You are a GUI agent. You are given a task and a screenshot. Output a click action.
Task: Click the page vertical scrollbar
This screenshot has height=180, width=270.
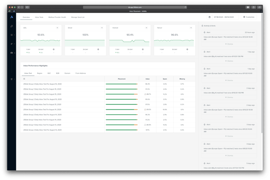pos(262,73)
